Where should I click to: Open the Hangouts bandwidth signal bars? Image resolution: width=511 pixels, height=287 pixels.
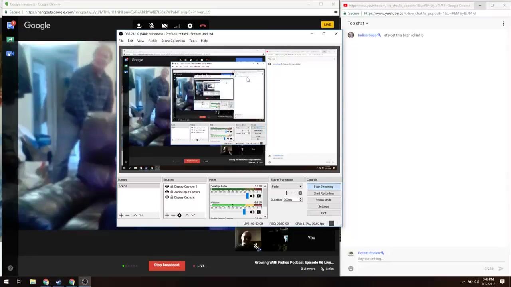(x=177, y=26)
